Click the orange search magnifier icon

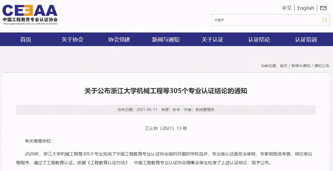pyautogui.click(x=325, y=20)
